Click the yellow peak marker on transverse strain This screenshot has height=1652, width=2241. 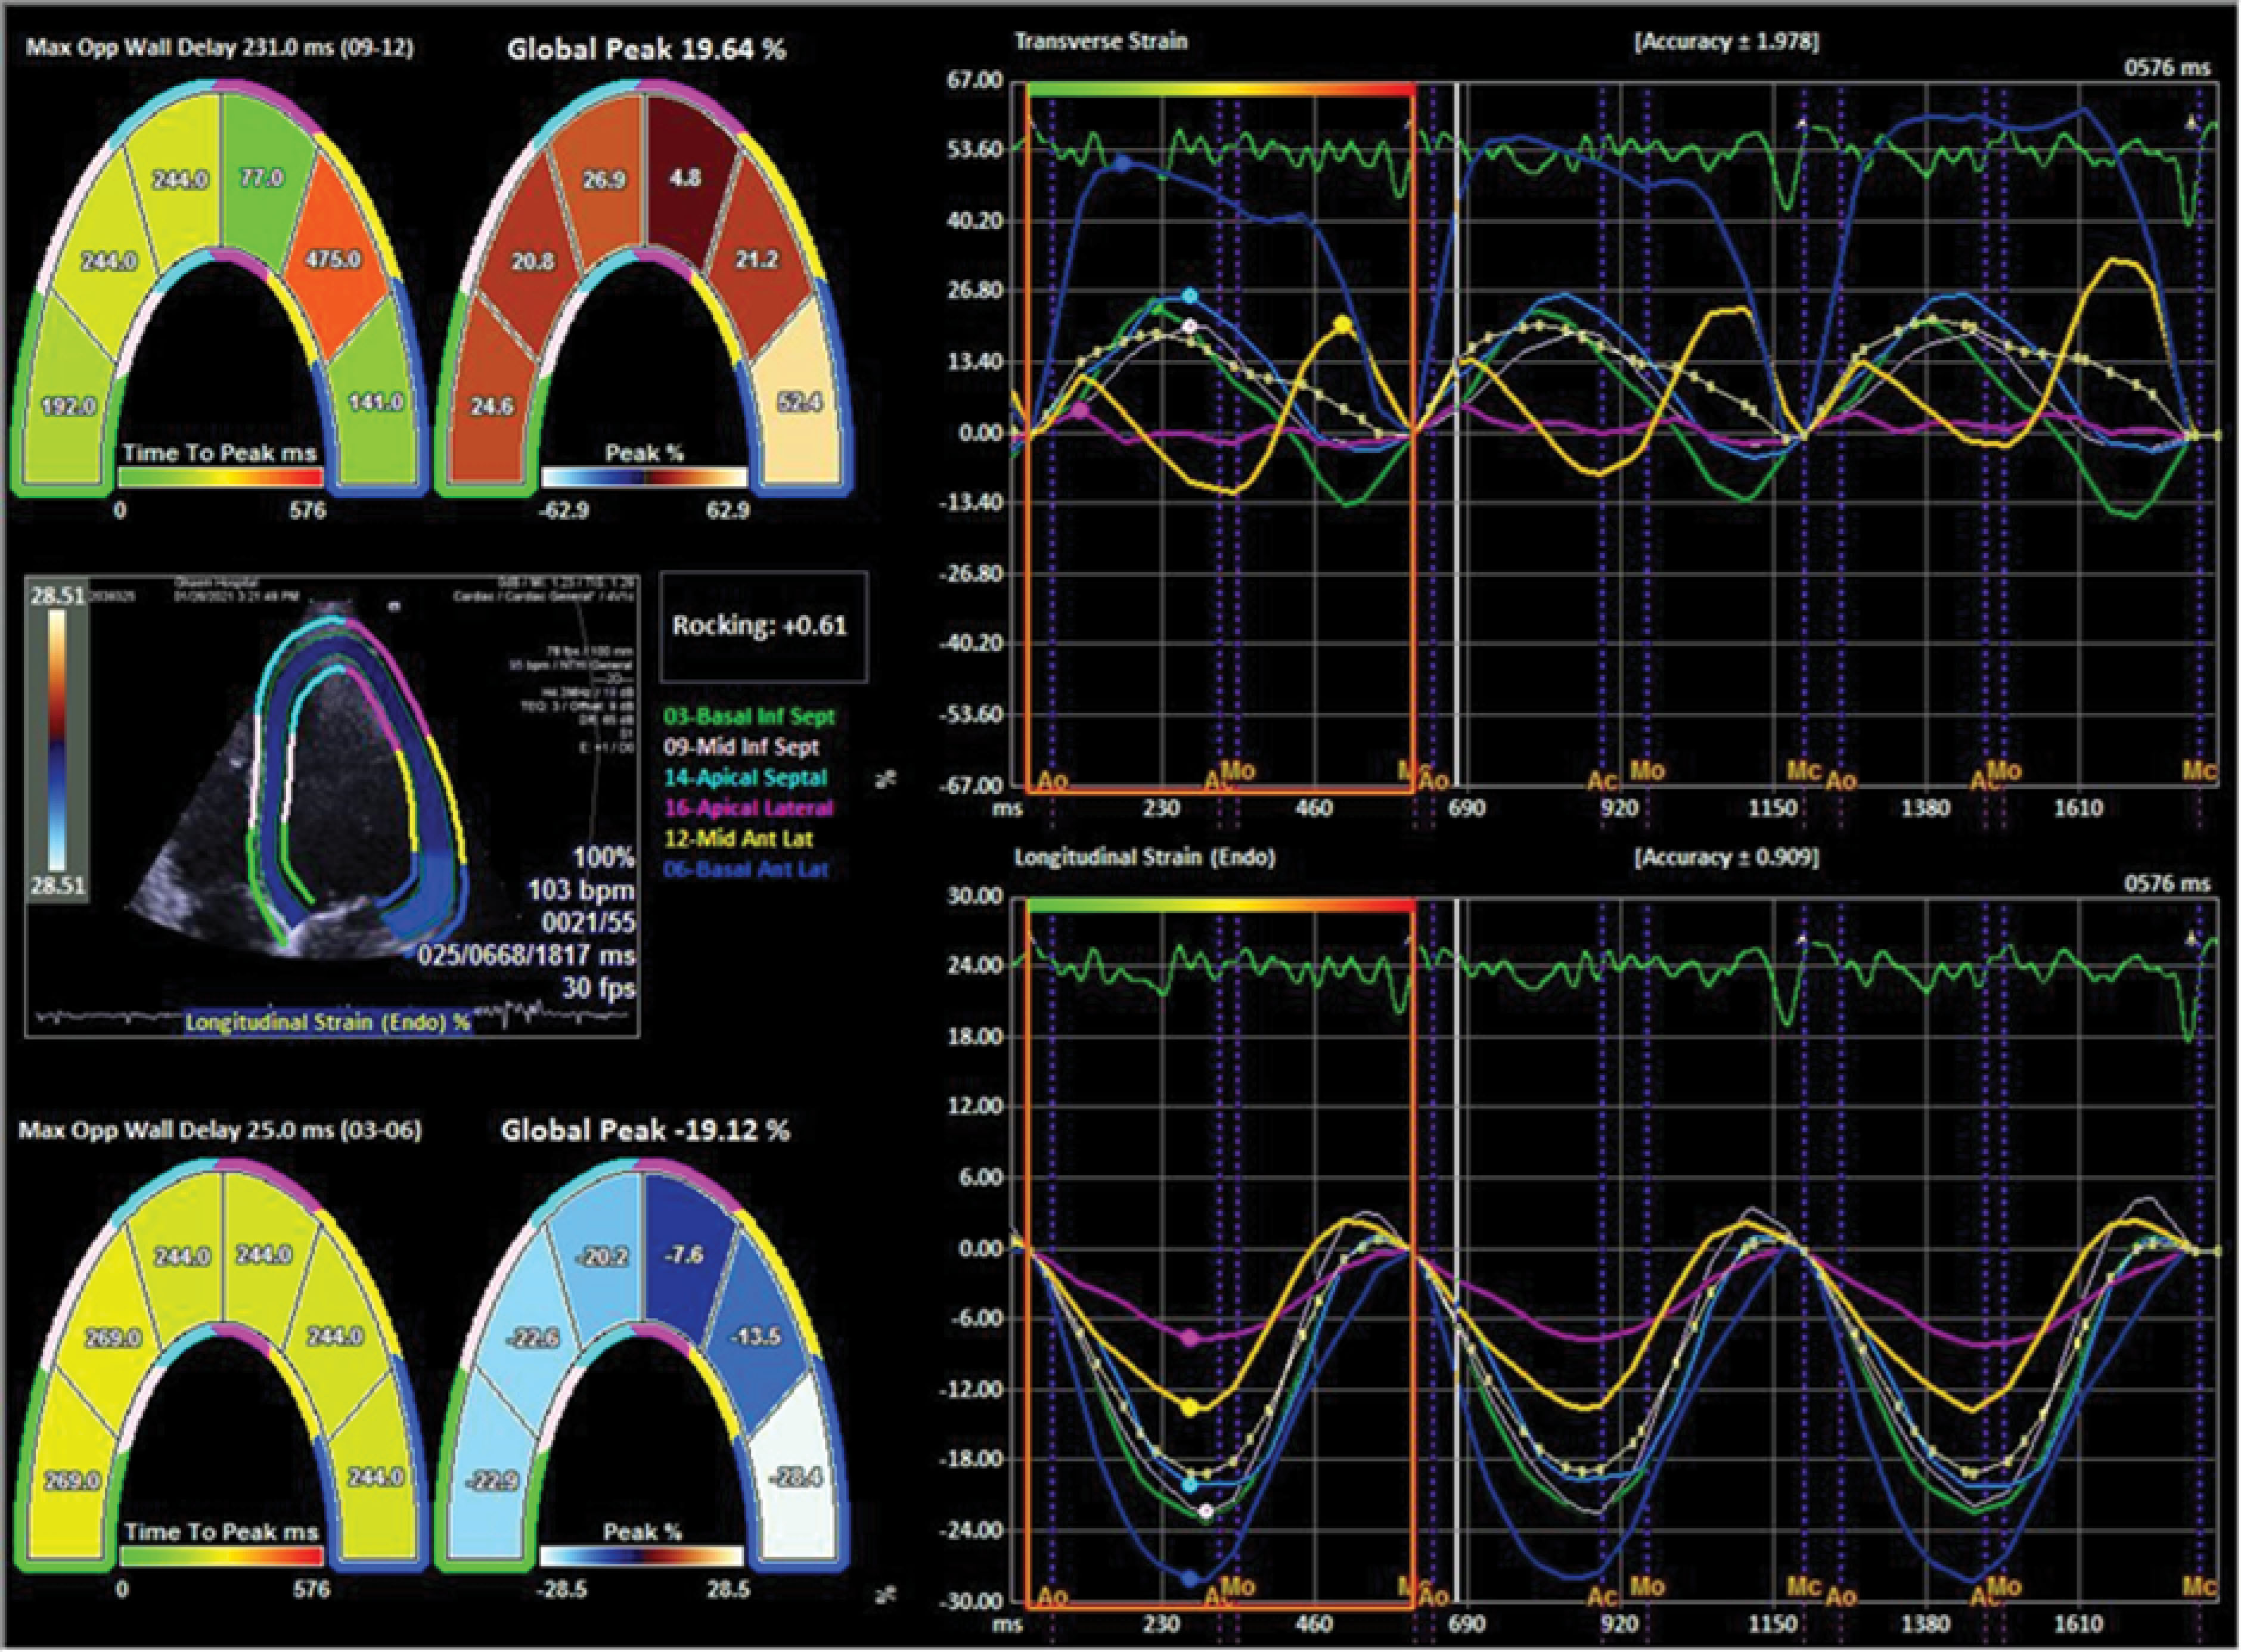1342,324
